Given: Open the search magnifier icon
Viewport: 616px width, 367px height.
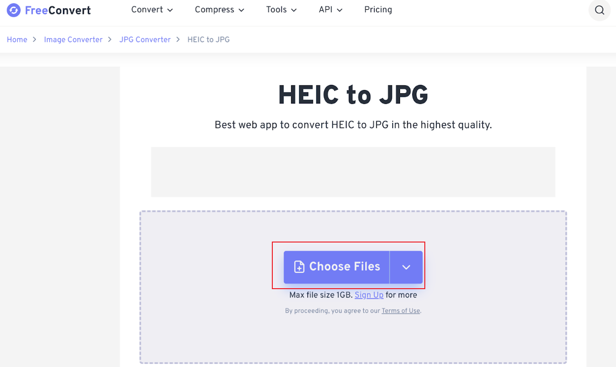Looking at the screenshot, I should [x=599, y=10].
